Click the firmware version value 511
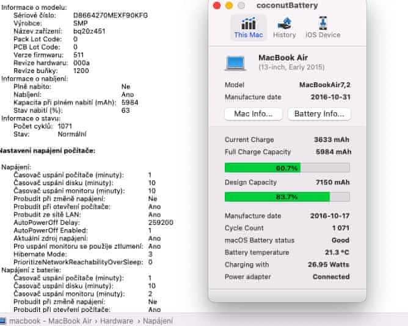Viewport: 408px width, 326px height. (78, 55)
